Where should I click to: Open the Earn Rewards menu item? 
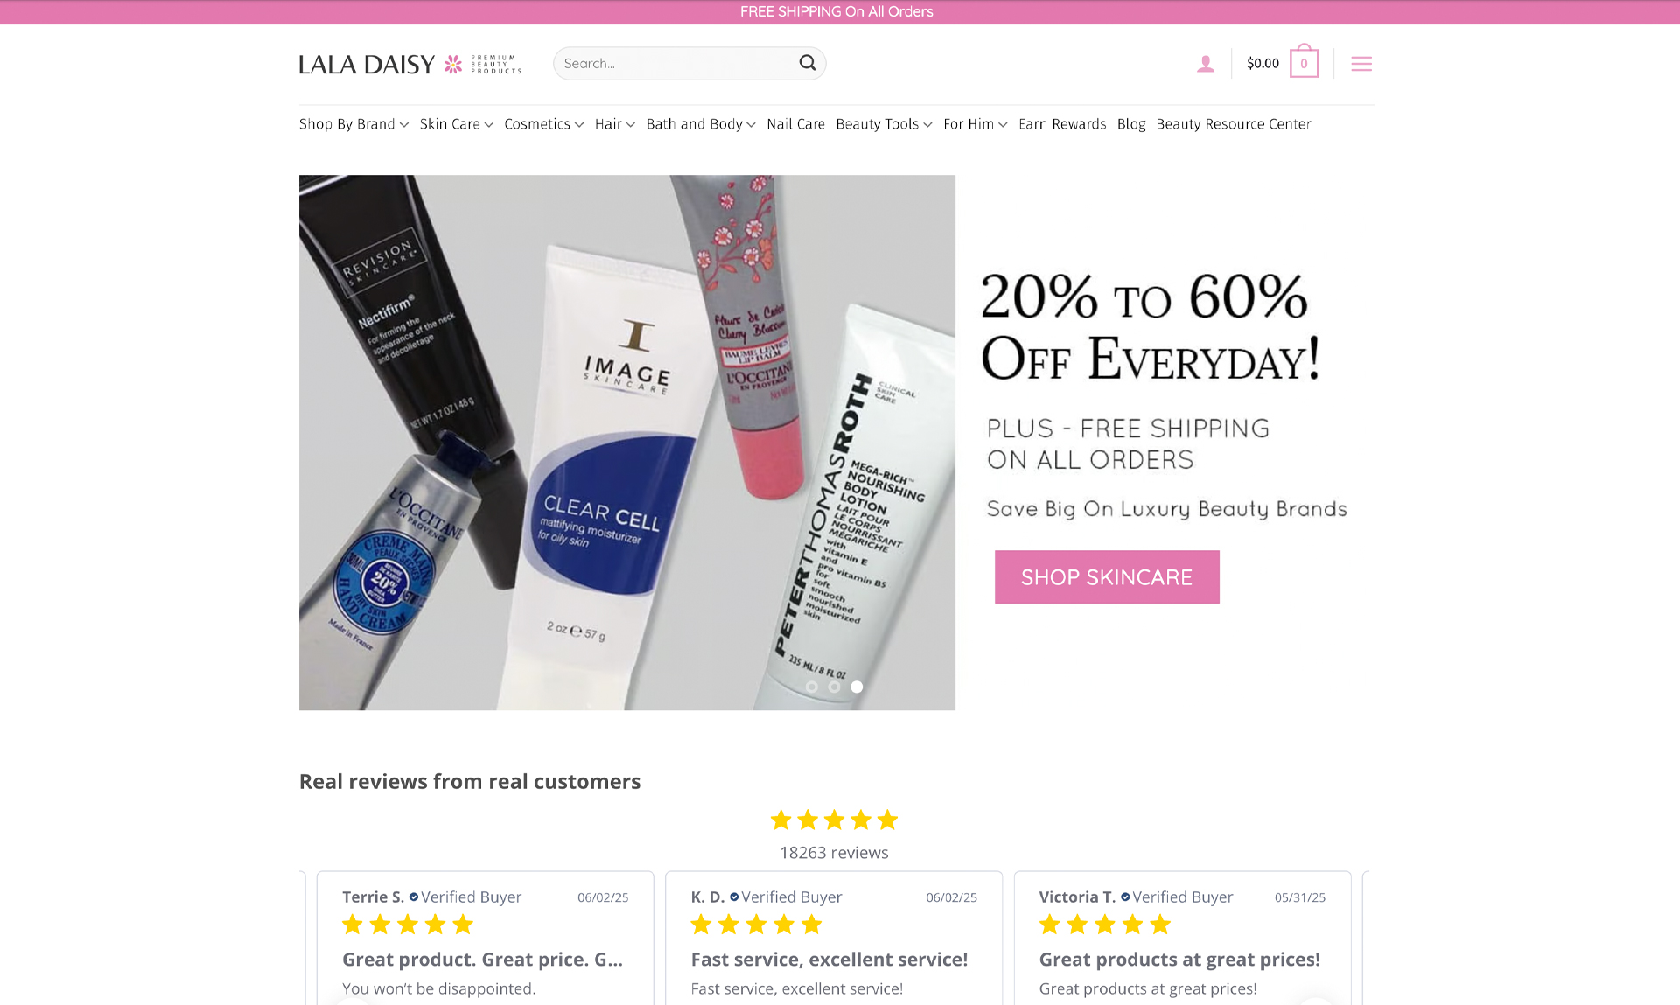[1062, 124]
